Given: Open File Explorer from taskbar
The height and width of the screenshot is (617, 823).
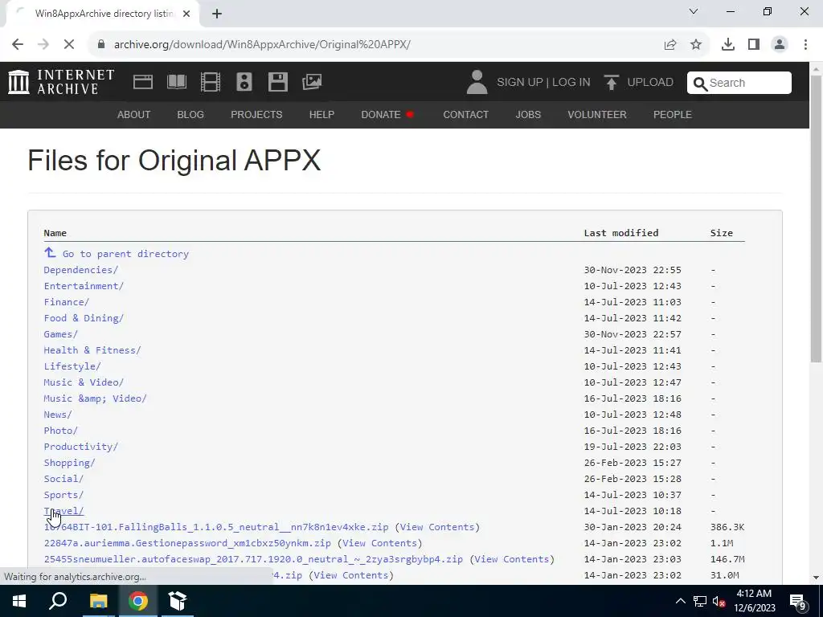Looking at the screenshot, I should click(98, 601).
